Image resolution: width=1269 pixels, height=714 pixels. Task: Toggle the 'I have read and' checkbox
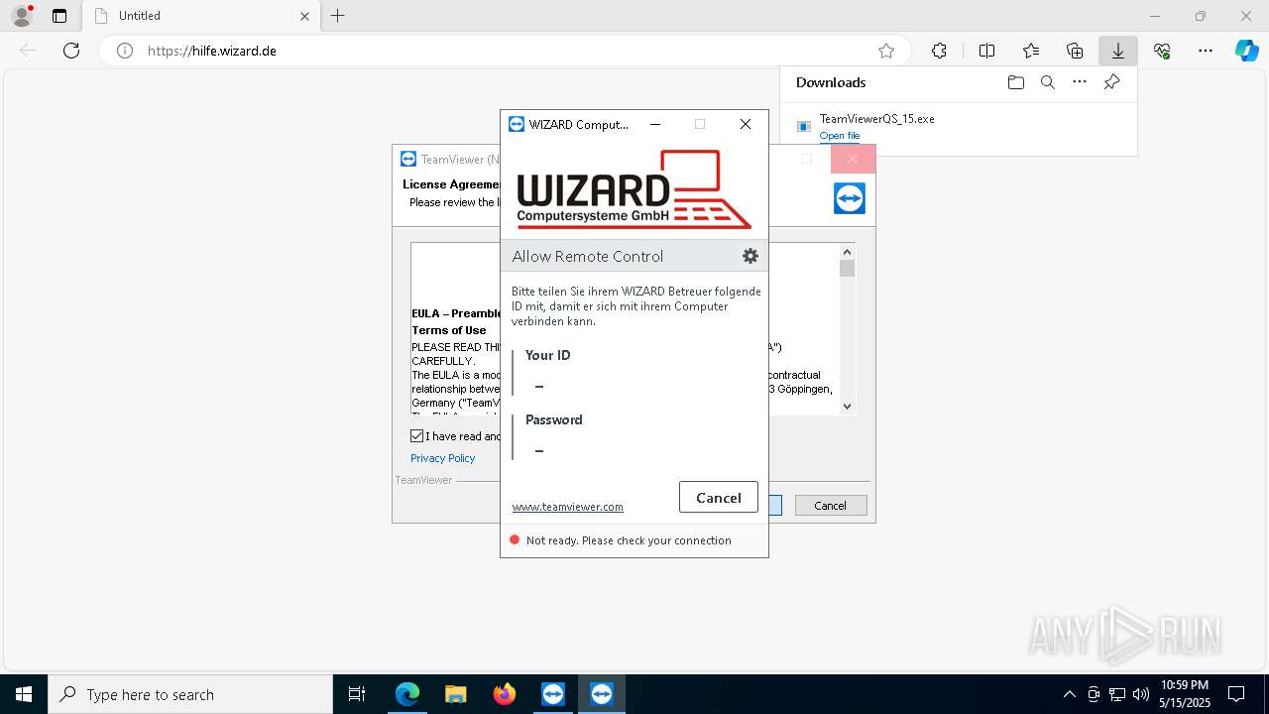point(417,436)
